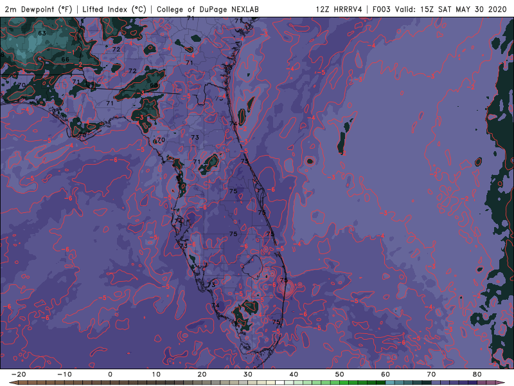Pick the teal segment just after 60
Viewport: 514px width, 386px height.
tap(390, 382)
